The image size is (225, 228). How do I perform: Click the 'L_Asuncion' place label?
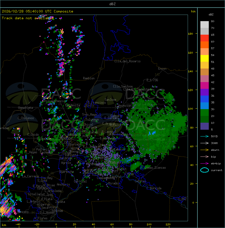tap(123, 105)
